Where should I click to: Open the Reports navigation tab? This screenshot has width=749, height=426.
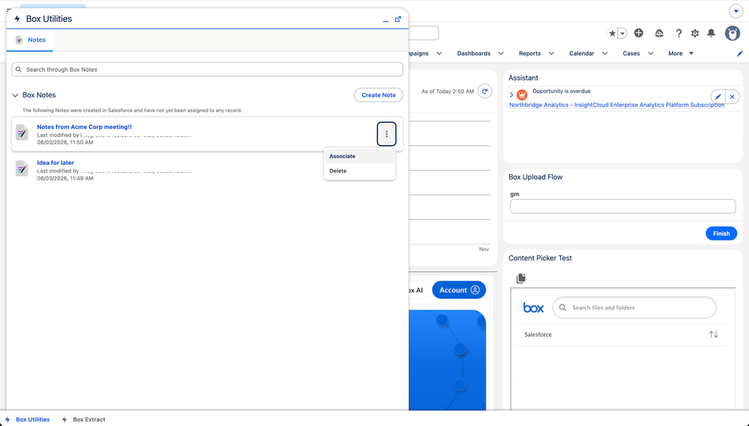point(530,53)
